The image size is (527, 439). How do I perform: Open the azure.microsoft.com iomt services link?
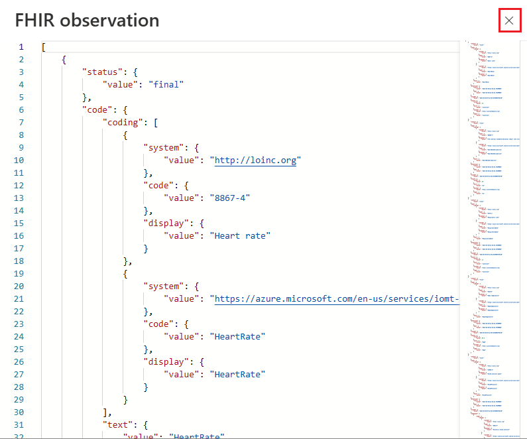tap(337, 299)
